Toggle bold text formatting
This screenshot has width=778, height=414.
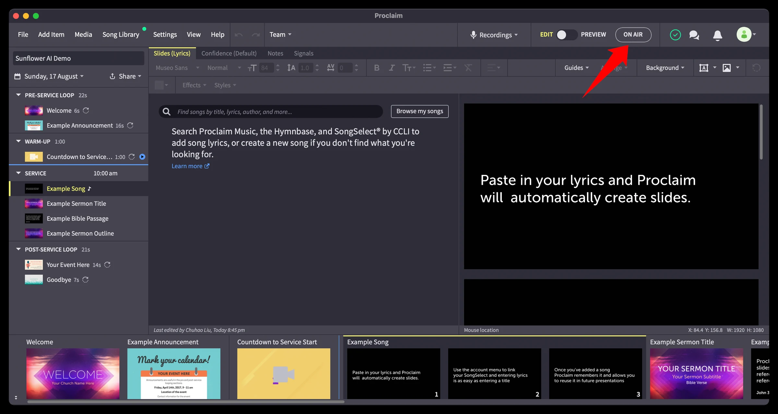coord(377,68)
